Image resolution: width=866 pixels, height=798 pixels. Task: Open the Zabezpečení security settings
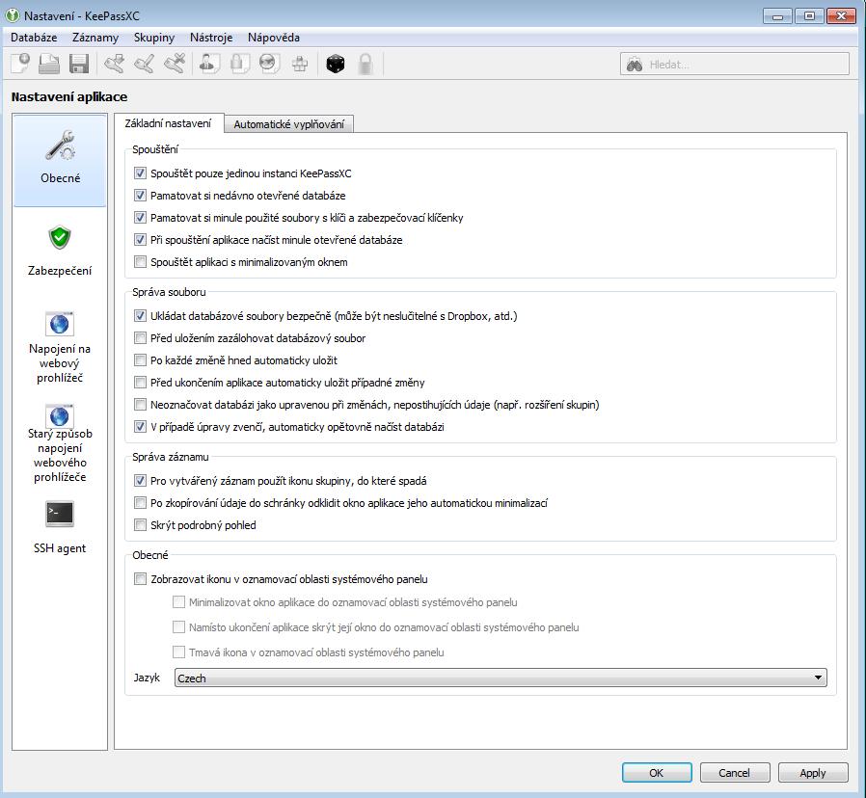point(60,251)
